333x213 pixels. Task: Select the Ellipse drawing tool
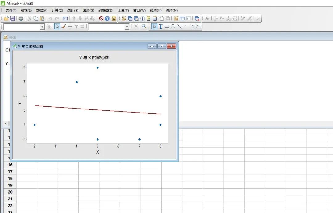click(173, 26)
